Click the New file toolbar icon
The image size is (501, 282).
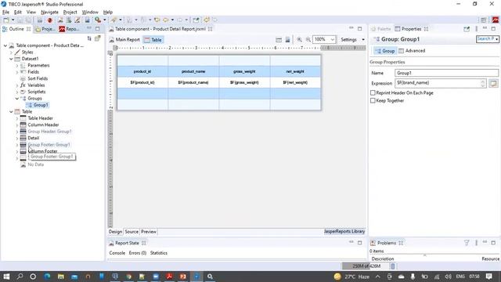point(6,20)
